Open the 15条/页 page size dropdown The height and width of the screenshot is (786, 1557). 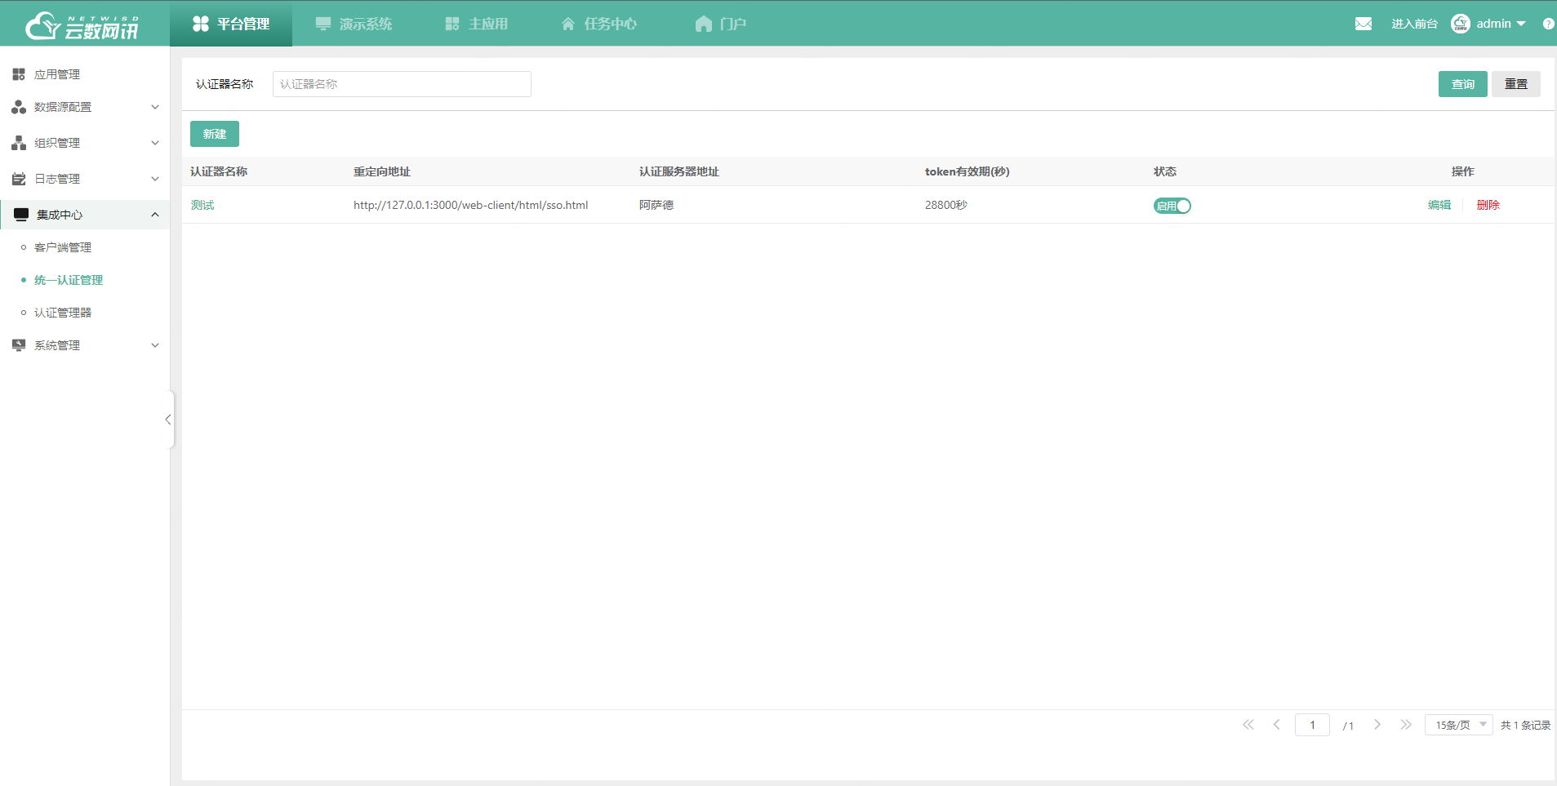1458,725
